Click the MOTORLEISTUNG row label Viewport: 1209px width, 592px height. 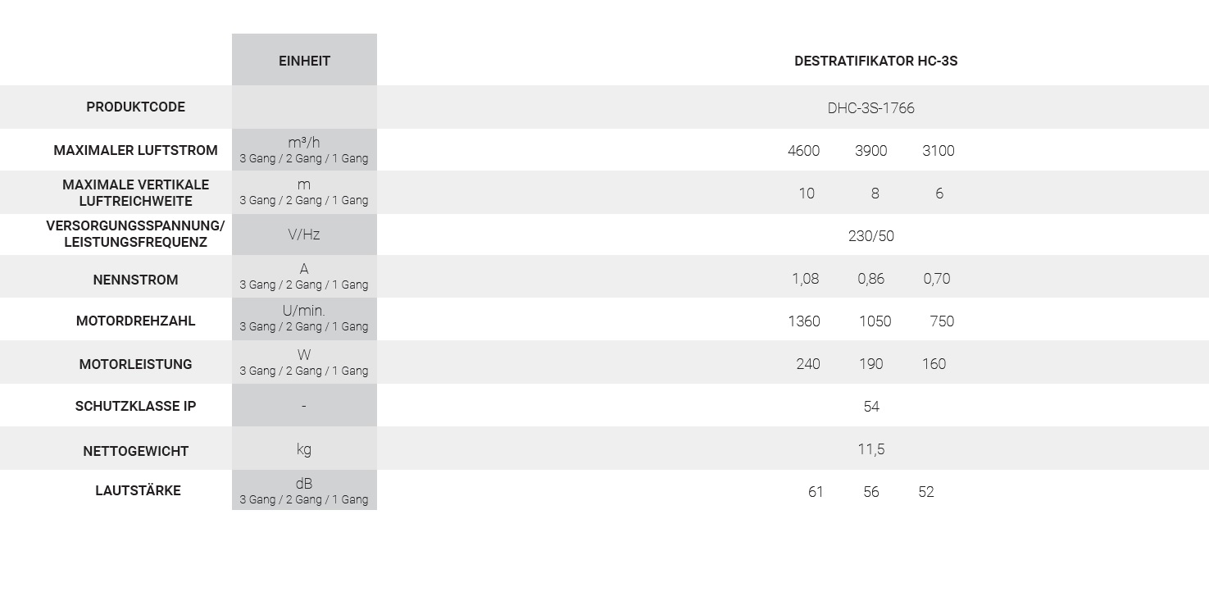point(136,364)
